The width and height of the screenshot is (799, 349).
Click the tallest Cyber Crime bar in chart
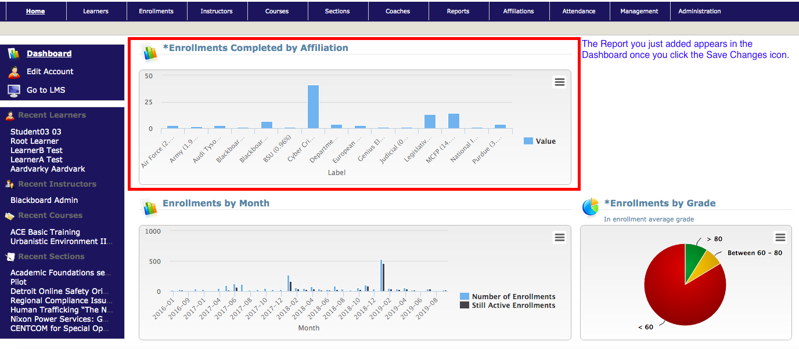[313, 107]
